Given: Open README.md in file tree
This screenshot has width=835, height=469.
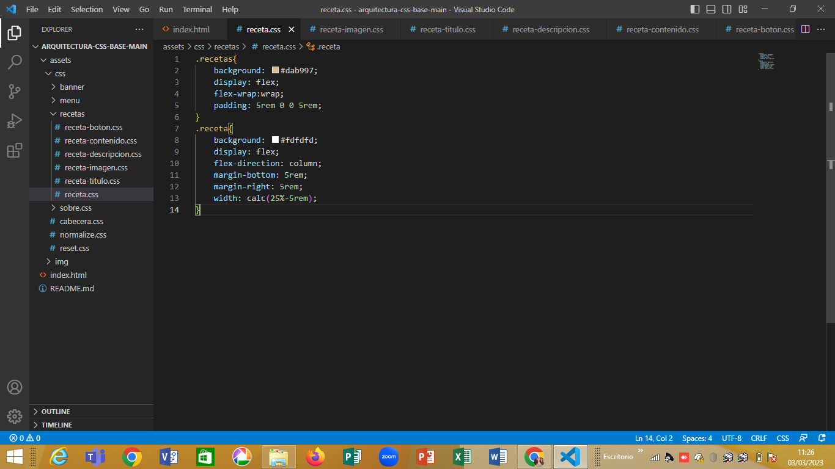Looking at the screenshot, I should point(92,288).
